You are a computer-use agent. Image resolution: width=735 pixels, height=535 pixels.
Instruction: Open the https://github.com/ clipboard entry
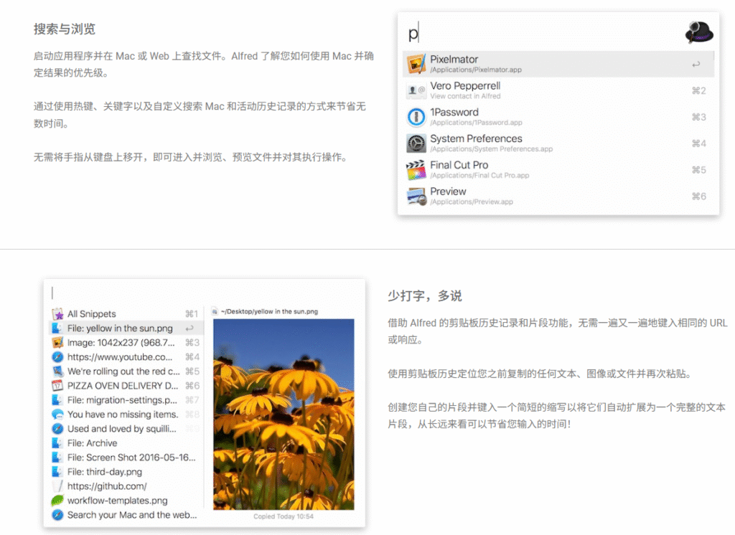pos(107,486)
